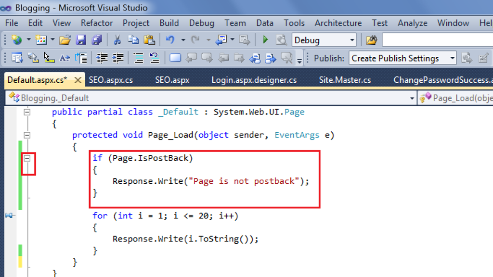Save the current file with floppy icon
Screen dimensions: 493x277
pos(81,40)
